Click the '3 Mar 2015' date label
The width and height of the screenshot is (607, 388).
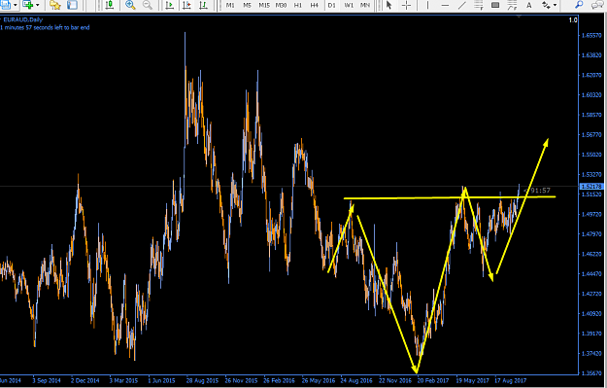pyautogui.click(x=124, y=380)
